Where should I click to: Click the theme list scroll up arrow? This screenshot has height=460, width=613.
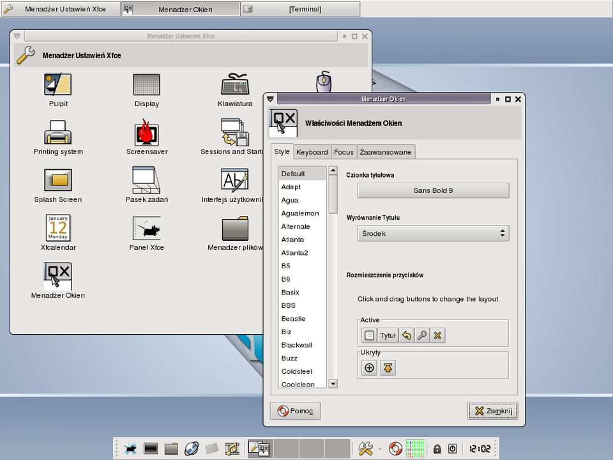pyautogui.click(x=333, y=170)
